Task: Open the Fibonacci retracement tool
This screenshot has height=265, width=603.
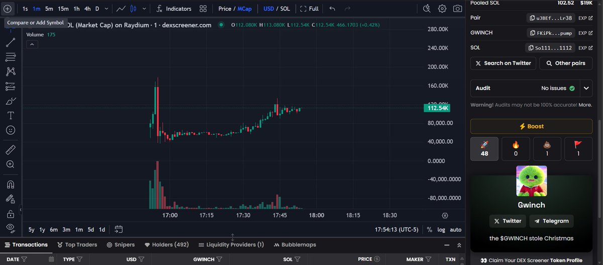Action: 10,57
